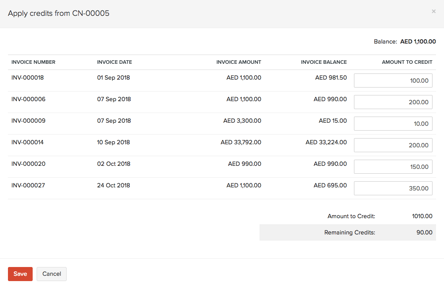
Task: Click the AMOUNT TO CREDIT column header
Action: (407, 62)
